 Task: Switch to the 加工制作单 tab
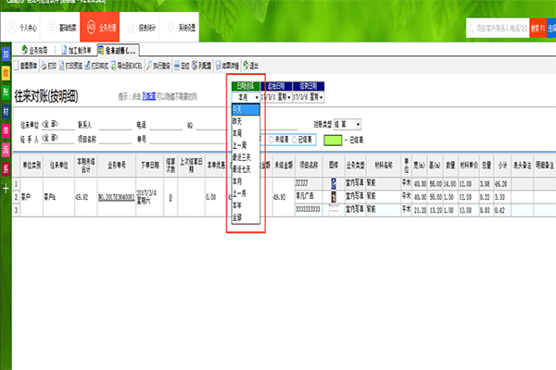[x=76, y=49]
